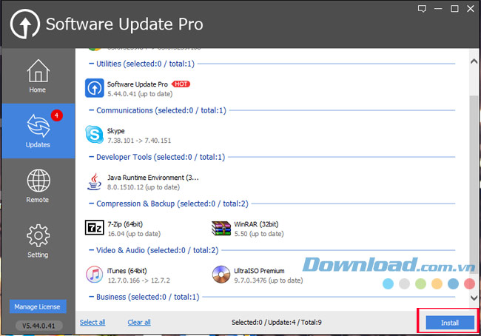Close the Software Update Pro window
Screen dimensions: 481x336
[471, 9]
